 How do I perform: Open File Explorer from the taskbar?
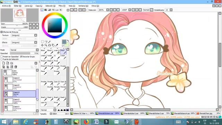click(x=16, y=122)
